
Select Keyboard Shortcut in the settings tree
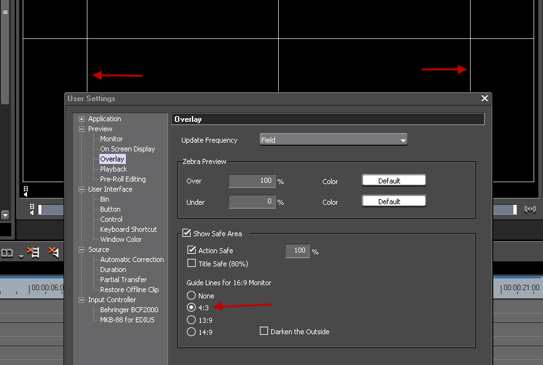128,229
